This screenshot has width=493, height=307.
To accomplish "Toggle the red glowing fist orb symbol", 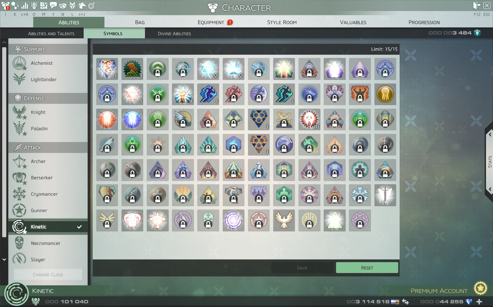I will (107, 120).
